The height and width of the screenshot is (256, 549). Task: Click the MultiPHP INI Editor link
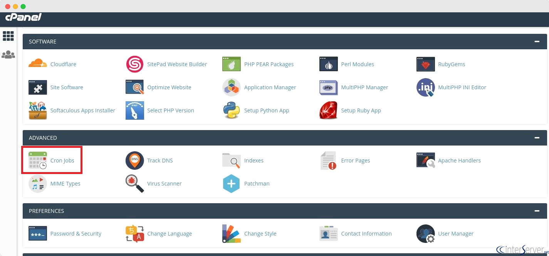[x=462, y=87]
